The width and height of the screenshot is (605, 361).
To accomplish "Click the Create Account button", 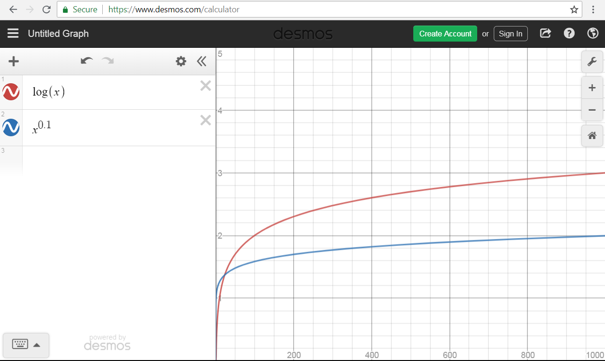I will [445, 34].
